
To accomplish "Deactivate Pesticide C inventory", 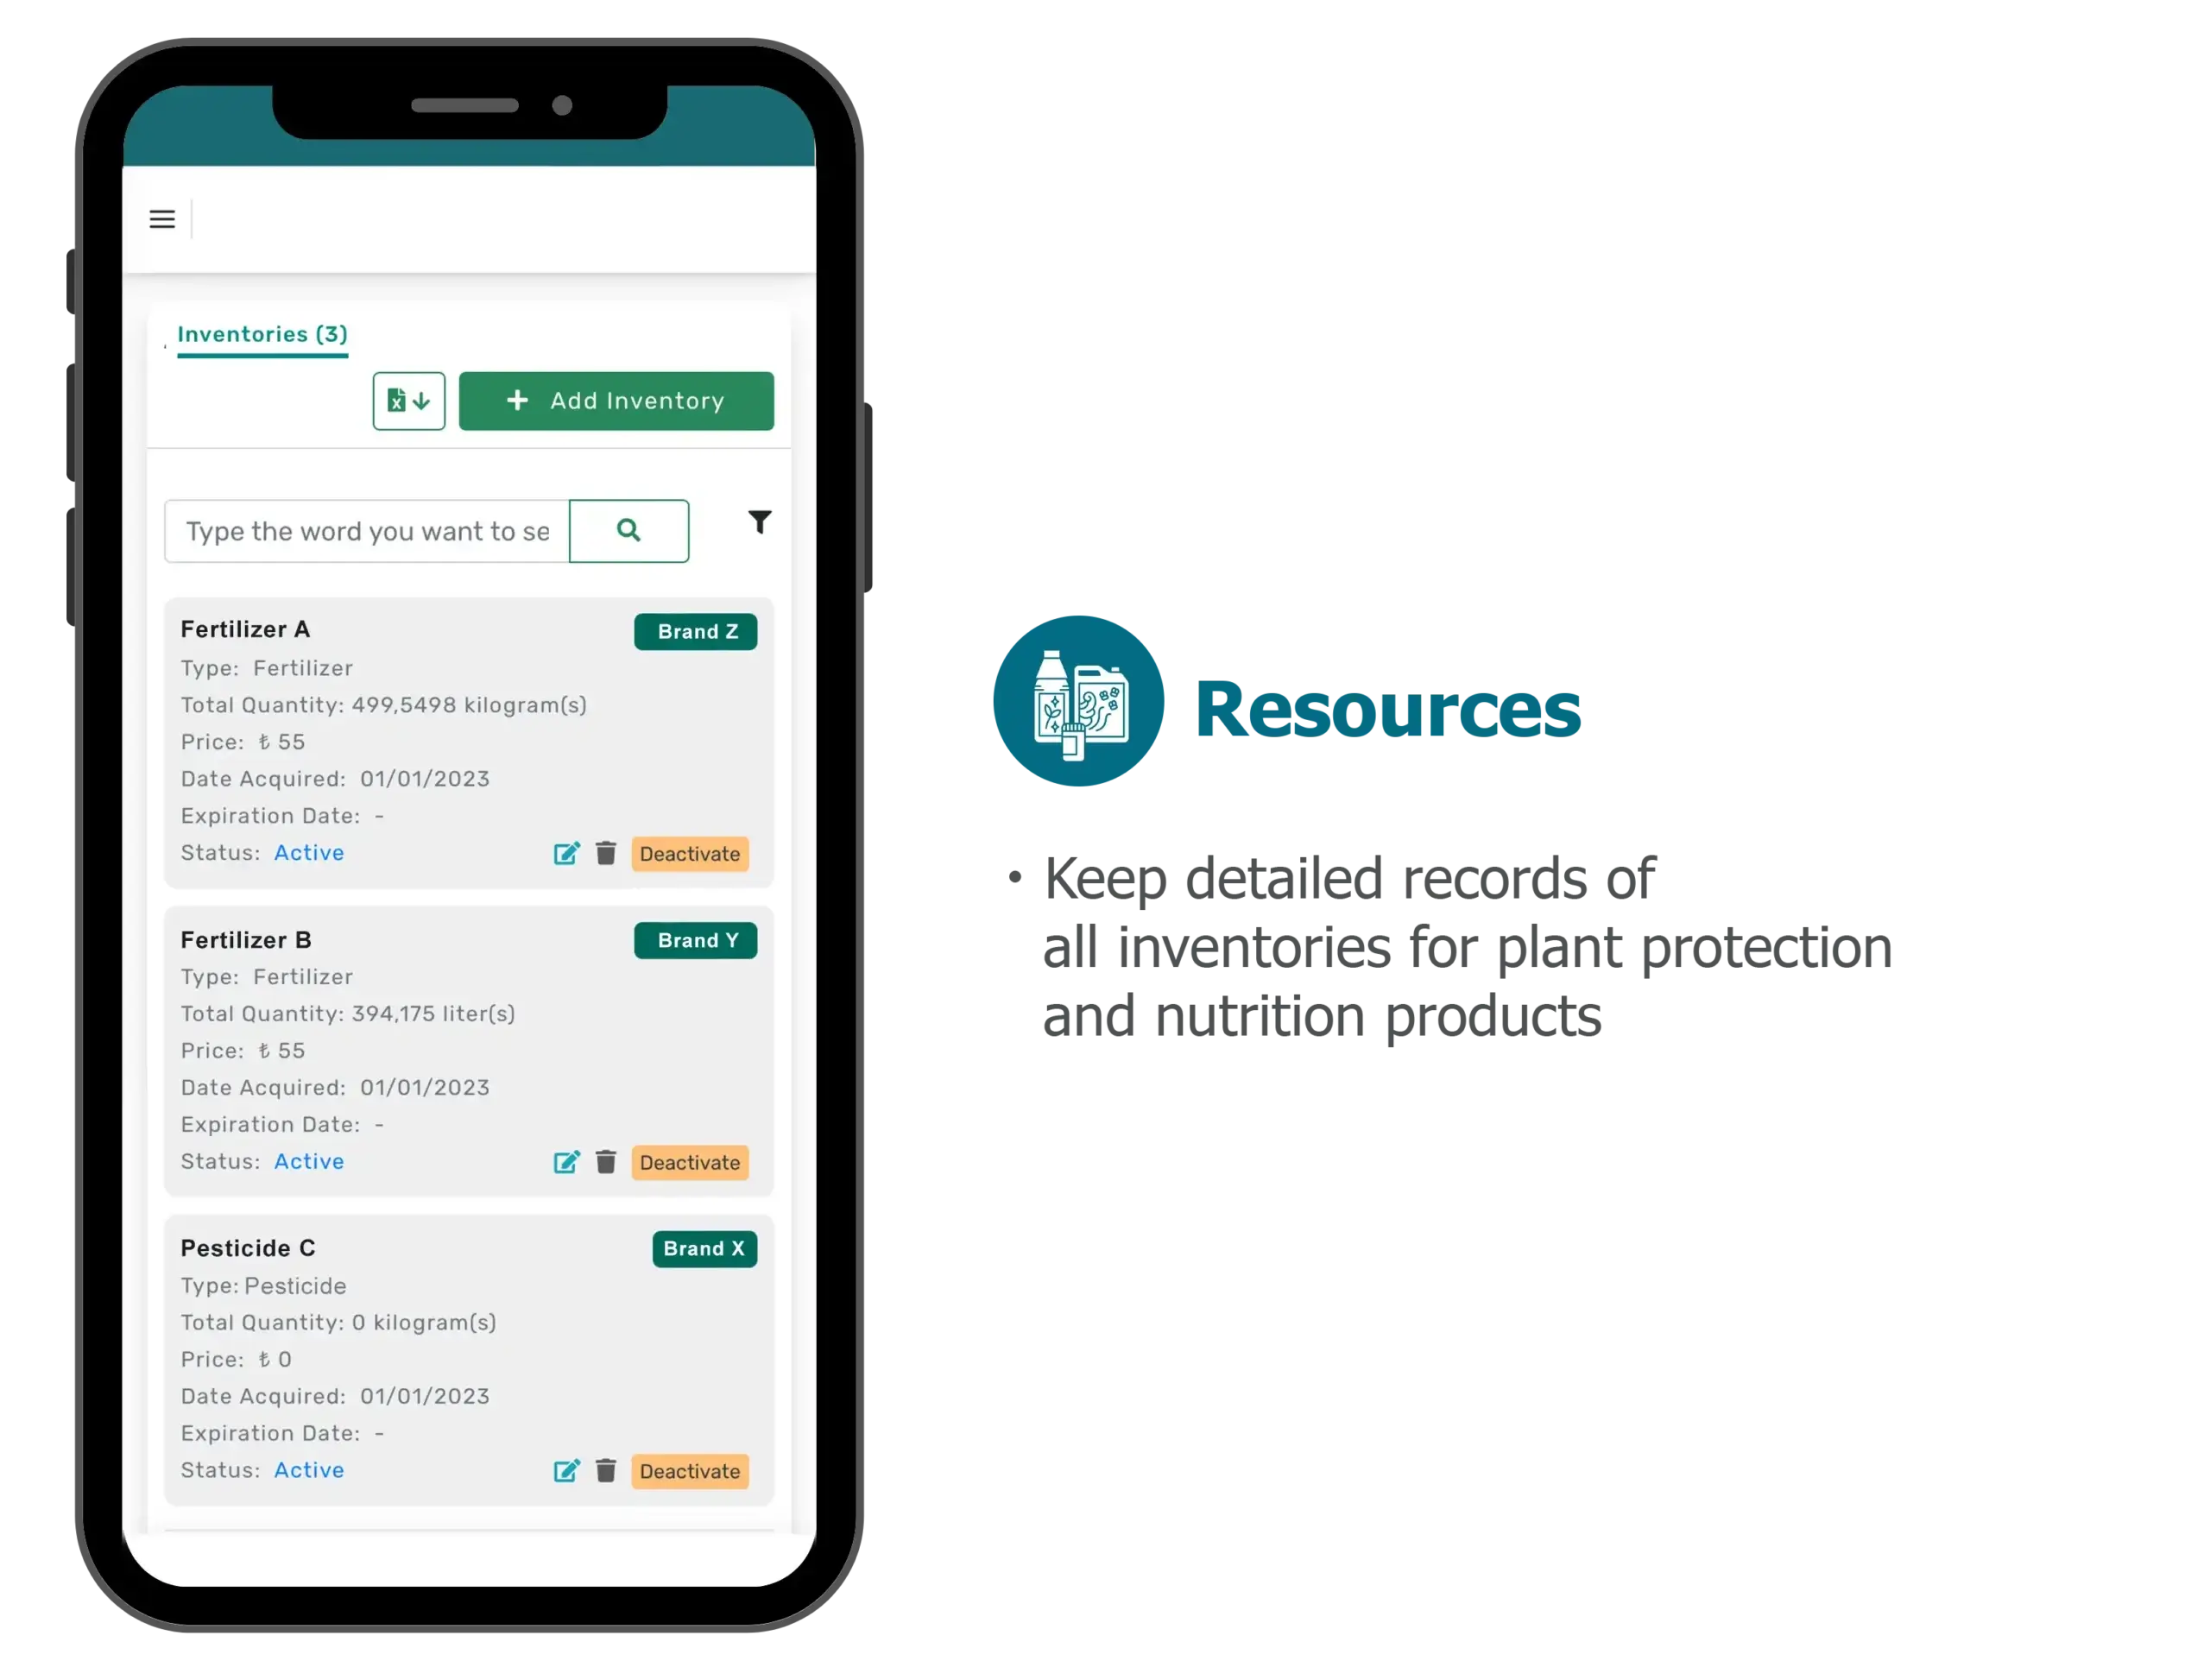I will [x=690, y=1470].
